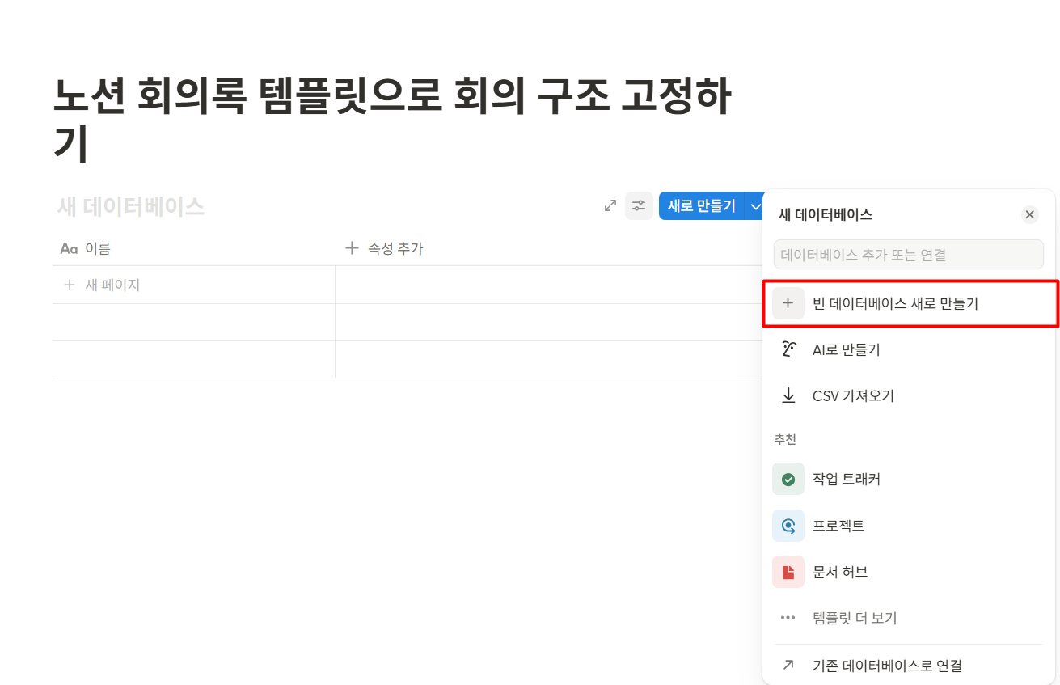Open the 작업 트래커 template icon
The image size is (1060, 685).
point(788,479)
